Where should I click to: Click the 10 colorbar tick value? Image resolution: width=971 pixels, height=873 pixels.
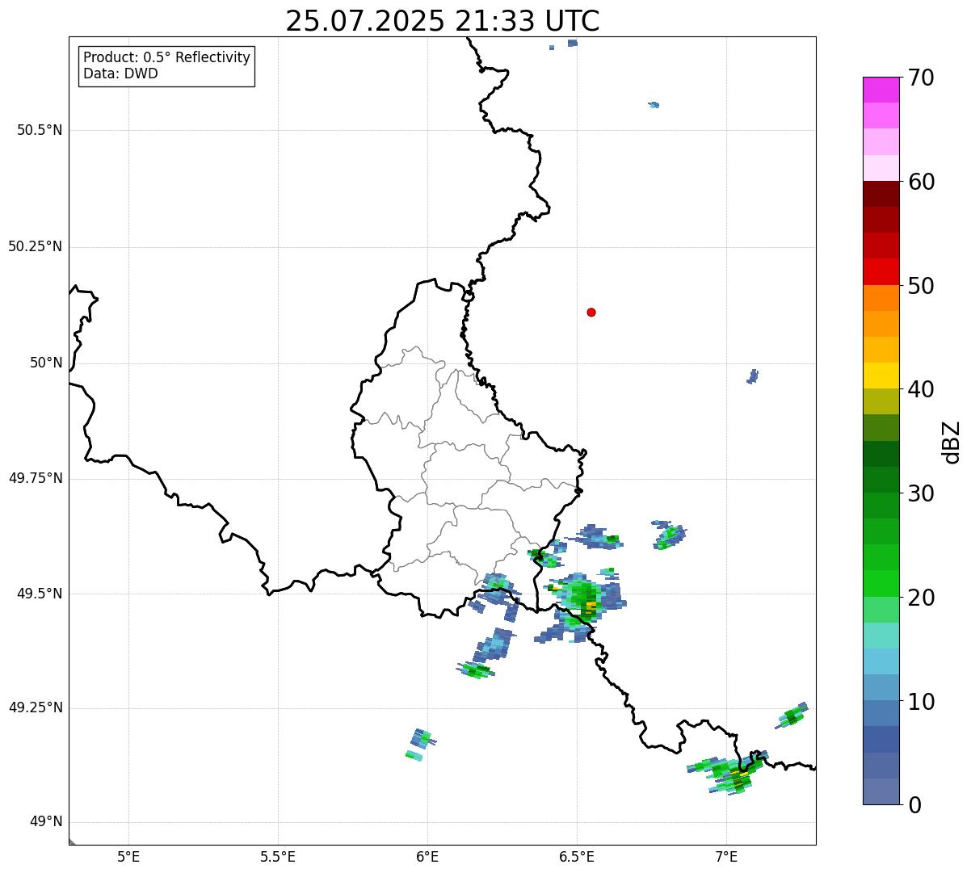(921, 702)
